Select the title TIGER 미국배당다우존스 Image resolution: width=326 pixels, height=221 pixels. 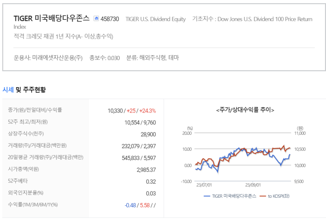[52, 18]
